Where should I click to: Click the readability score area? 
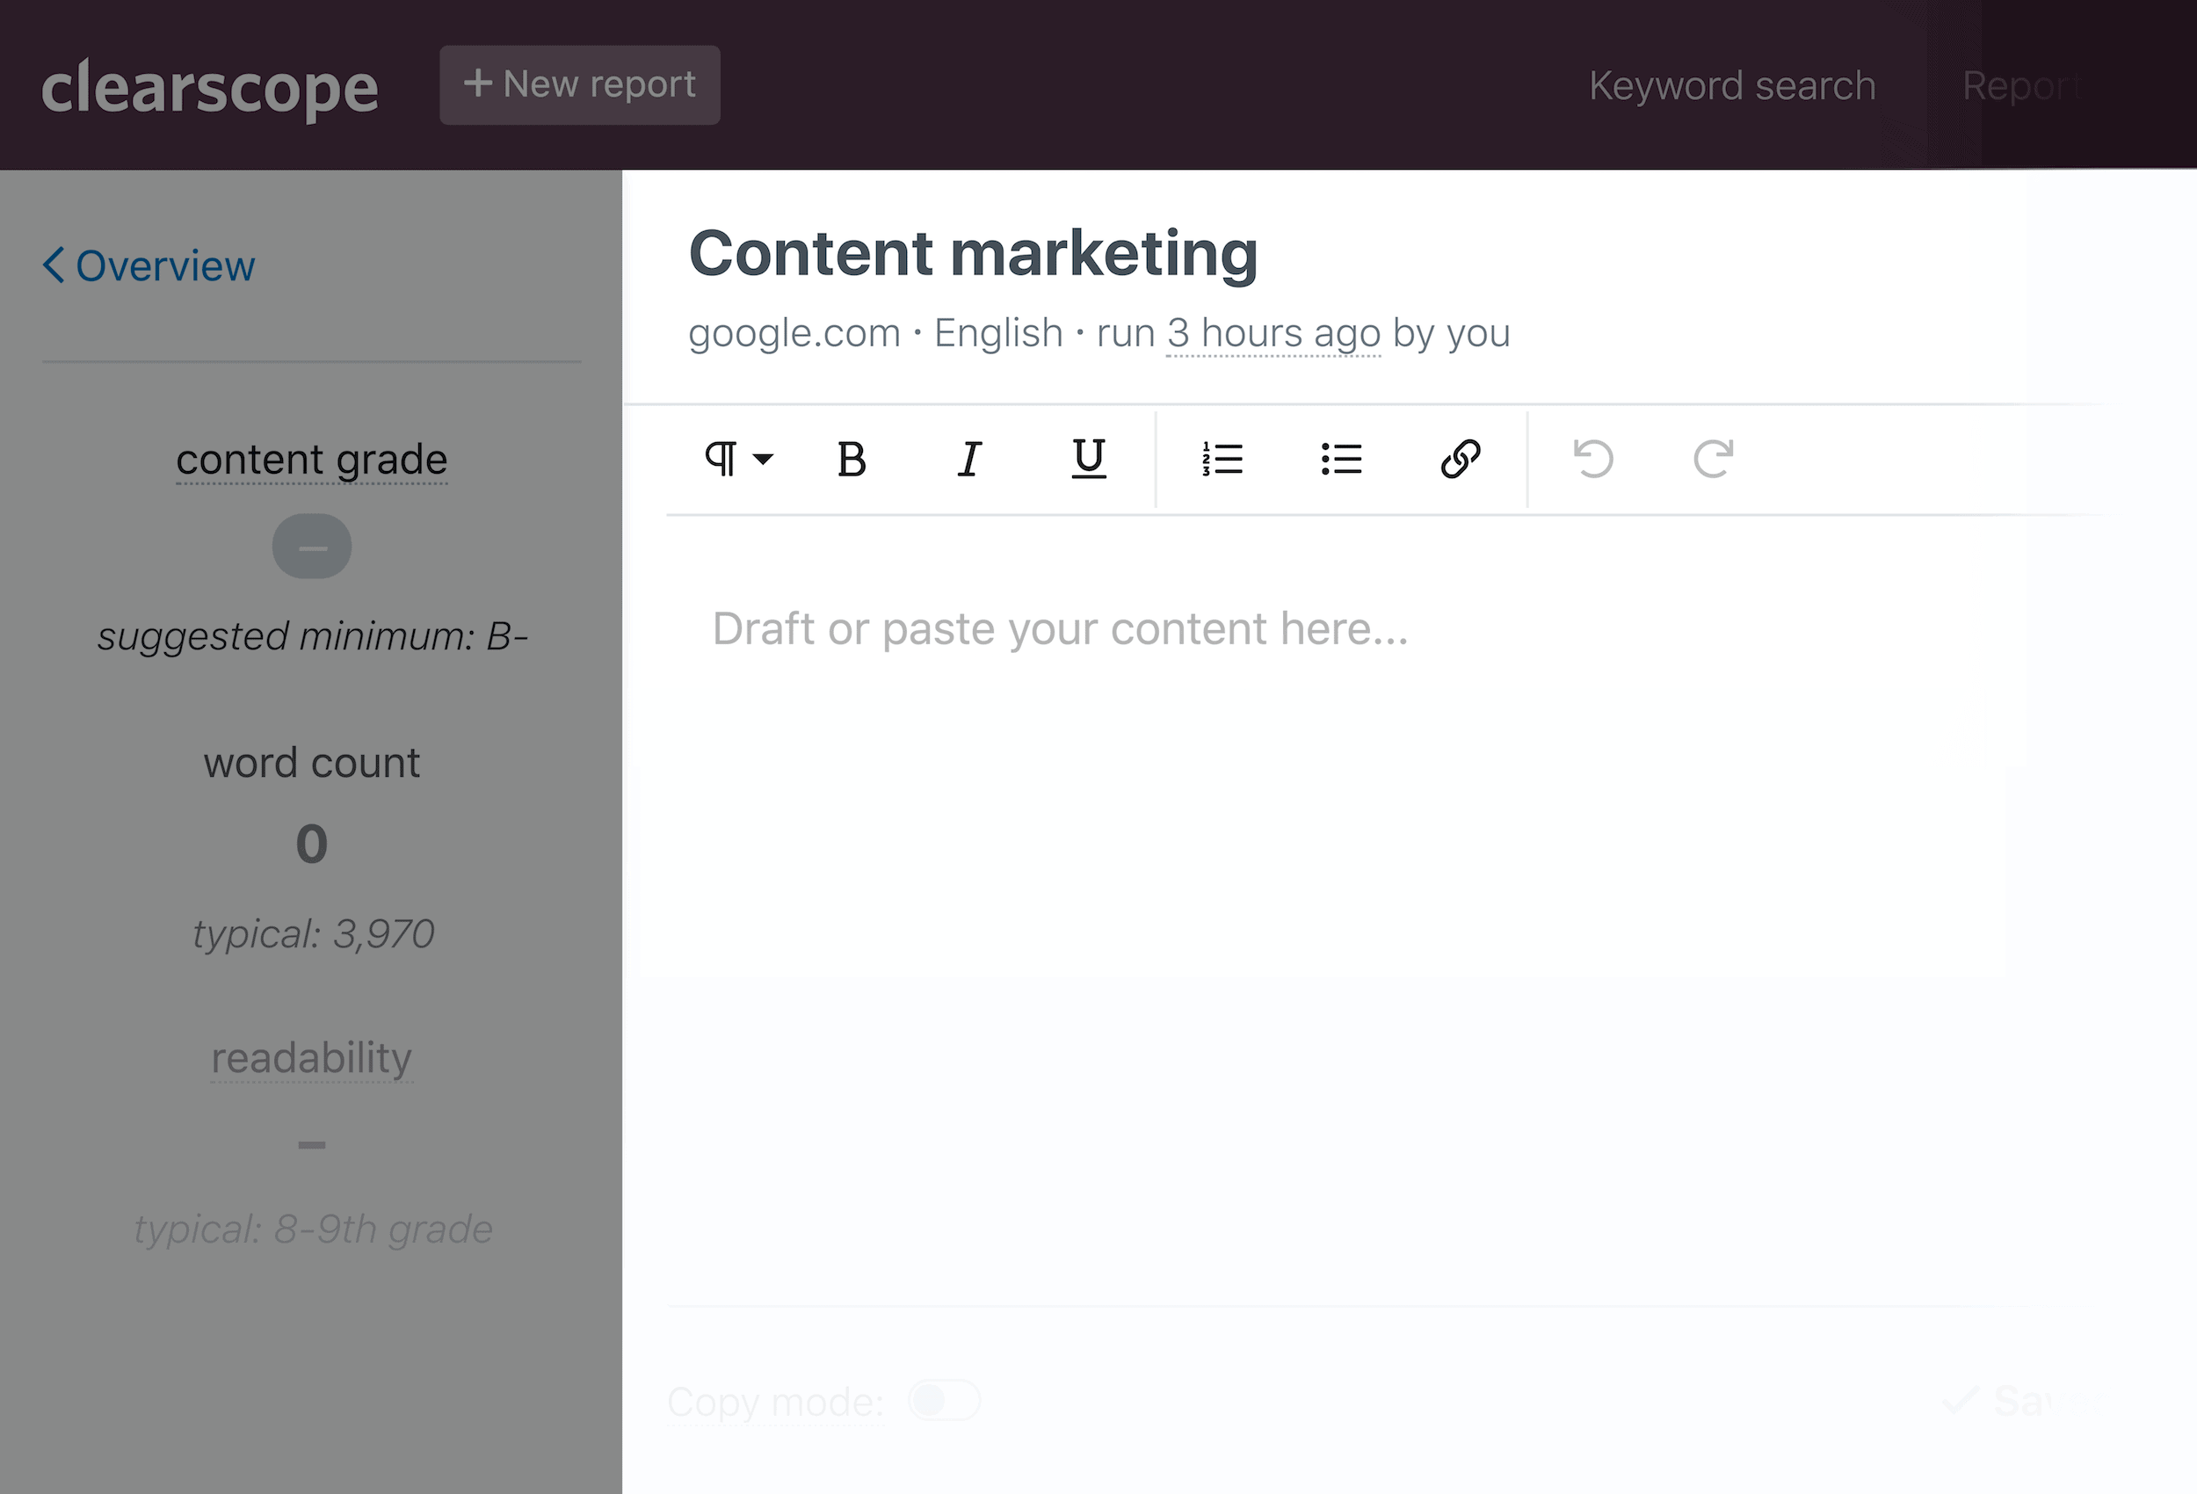point(312,1144)
